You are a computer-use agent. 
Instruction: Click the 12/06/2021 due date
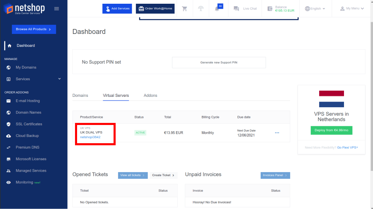click(x=246, y=135)
